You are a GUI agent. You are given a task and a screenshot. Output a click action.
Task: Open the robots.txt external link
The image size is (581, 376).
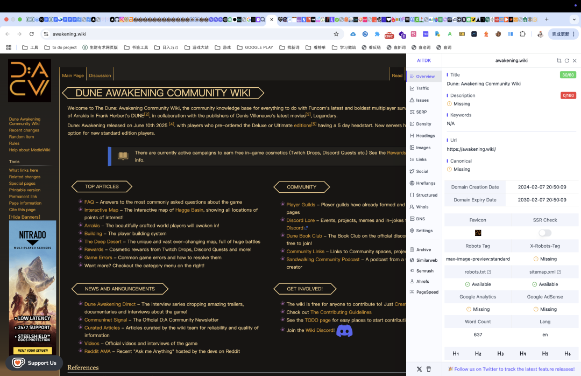click(478, 272)
